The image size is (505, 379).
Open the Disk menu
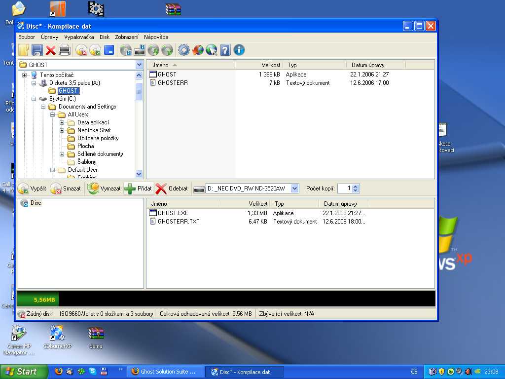coord(105,37)
